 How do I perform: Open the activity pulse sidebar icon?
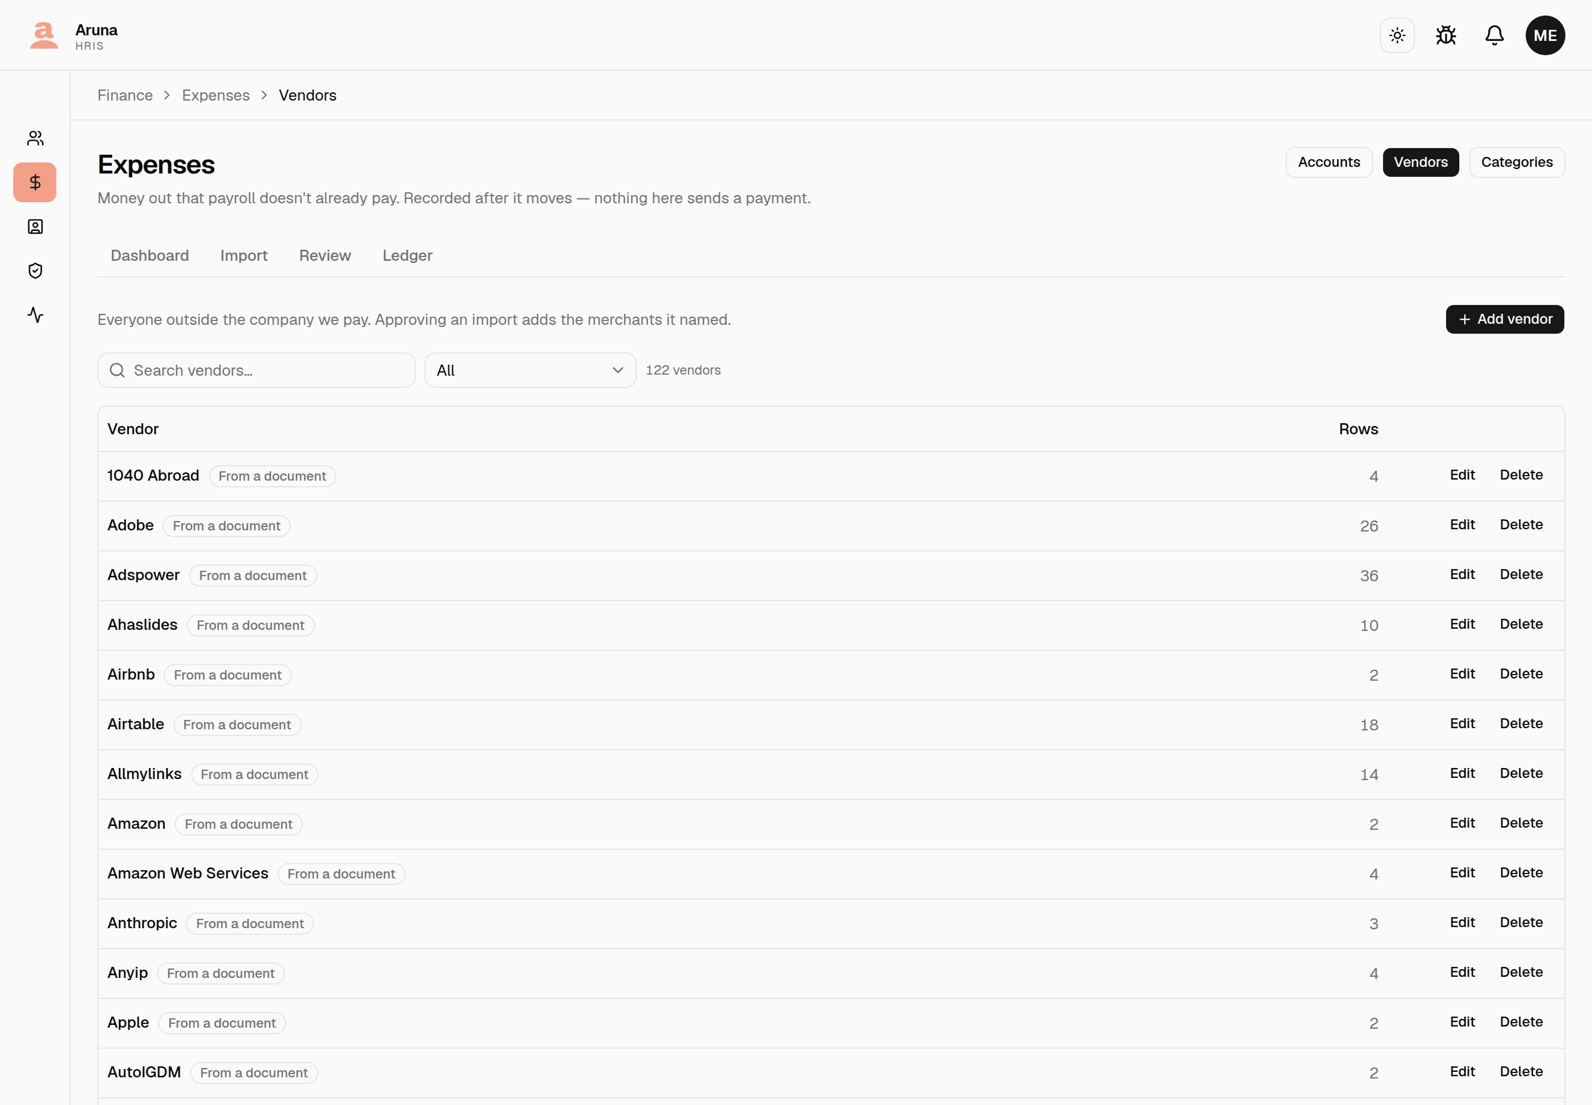(35, 315)
